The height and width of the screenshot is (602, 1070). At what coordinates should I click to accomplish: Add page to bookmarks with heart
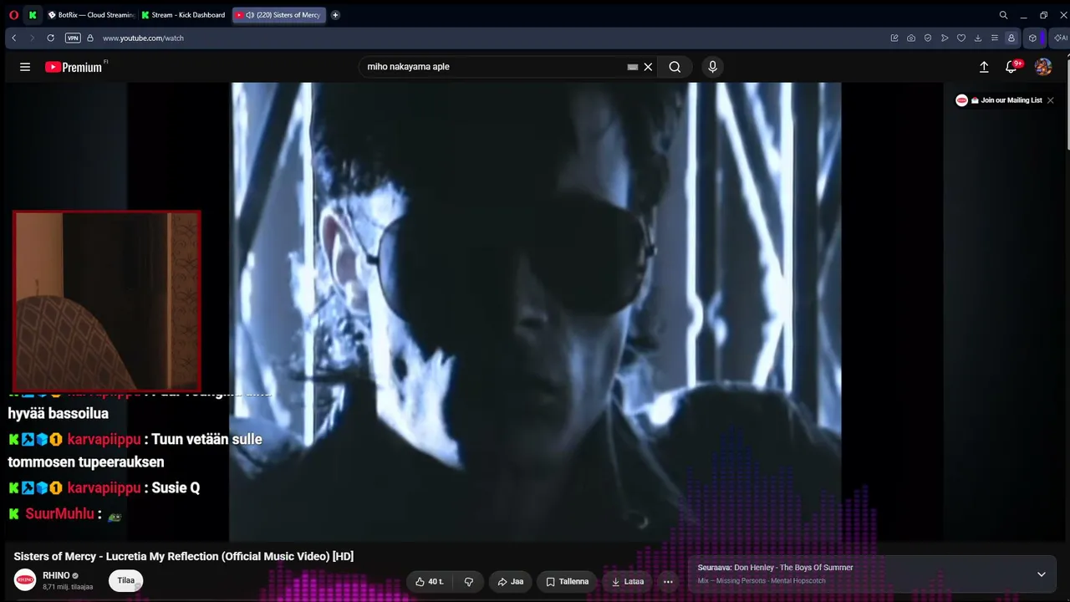click(x=961, y=38)
